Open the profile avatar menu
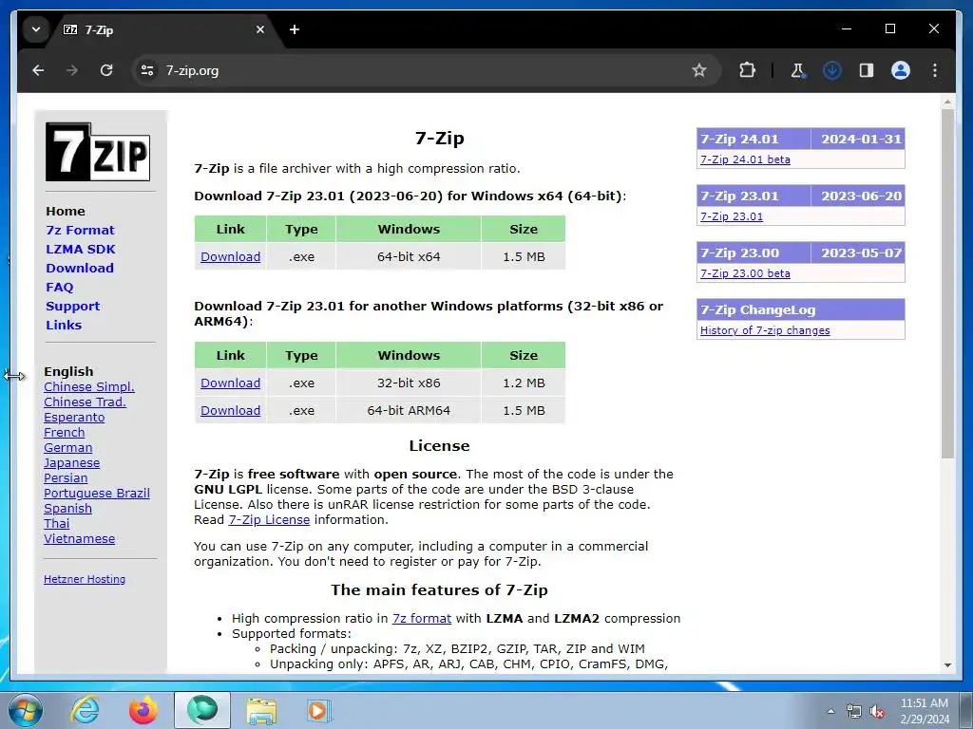Image resolution: width=973 pixels, height=729 pixels. (901, 70)
